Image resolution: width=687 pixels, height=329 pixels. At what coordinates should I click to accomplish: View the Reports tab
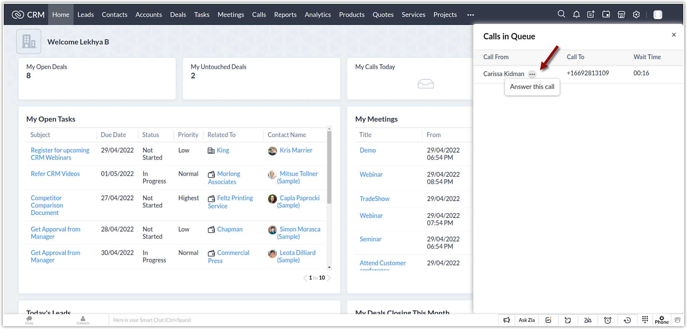[285, 15]
